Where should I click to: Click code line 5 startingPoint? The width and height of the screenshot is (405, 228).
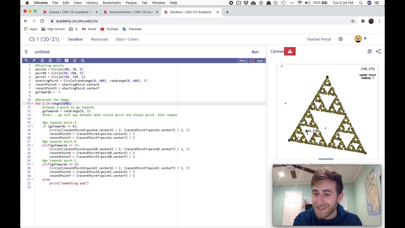(91, 81)
